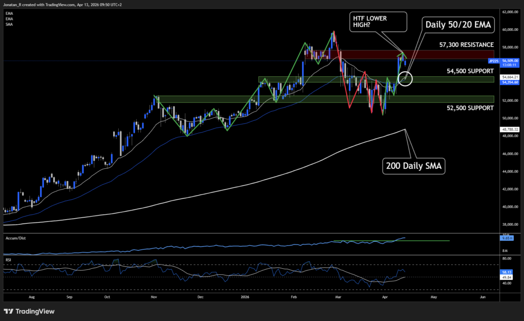
Task: Click the '2026' label on the time axis
Action: point(245,296)
